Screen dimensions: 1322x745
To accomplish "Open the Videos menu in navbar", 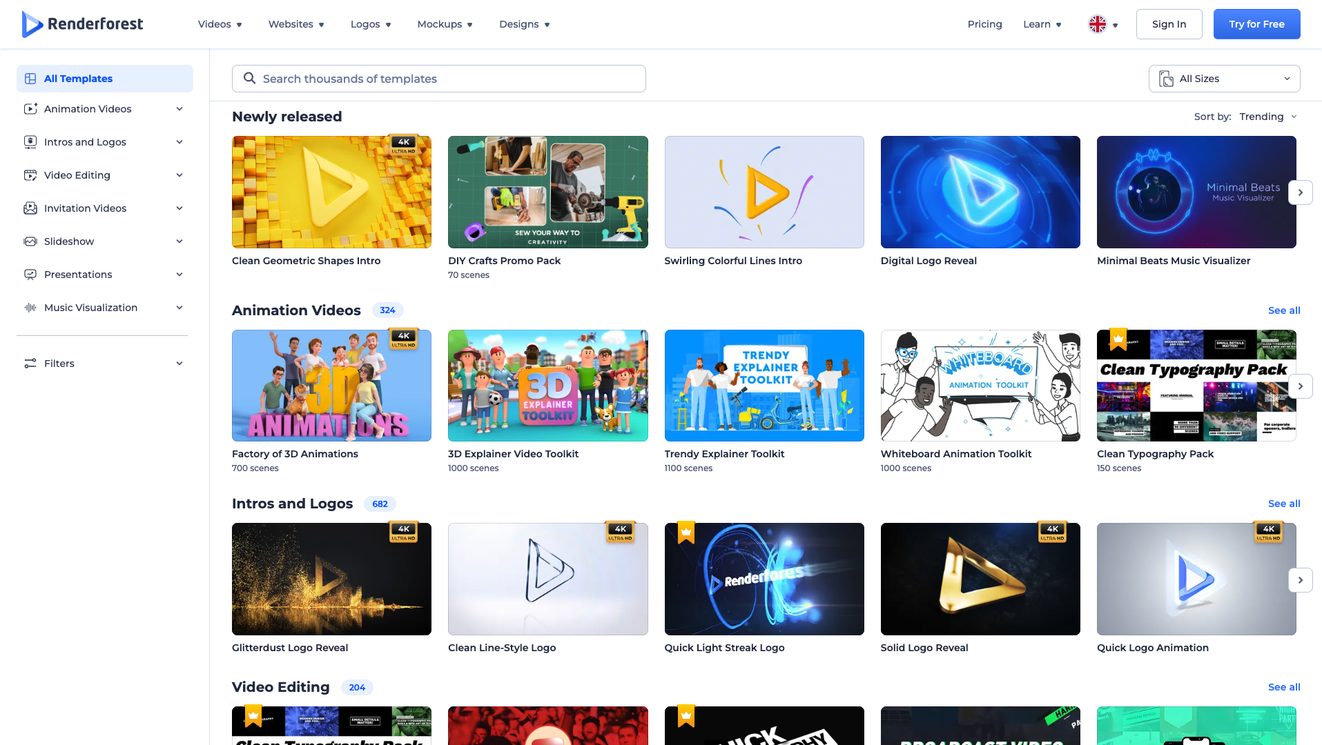I will [x=220, y=24].
